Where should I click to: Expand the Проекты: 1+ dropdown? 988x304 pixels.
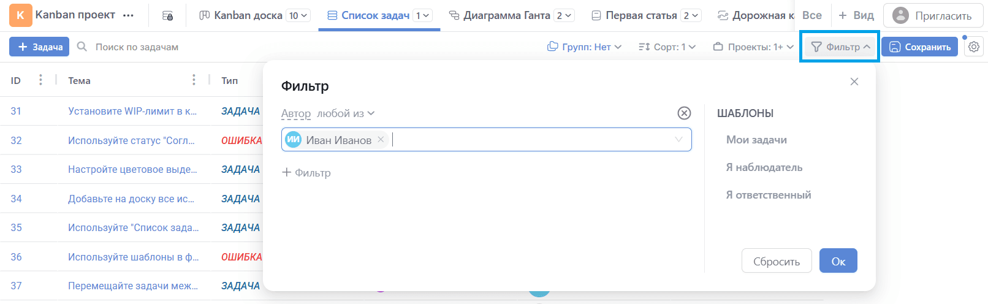753,47
